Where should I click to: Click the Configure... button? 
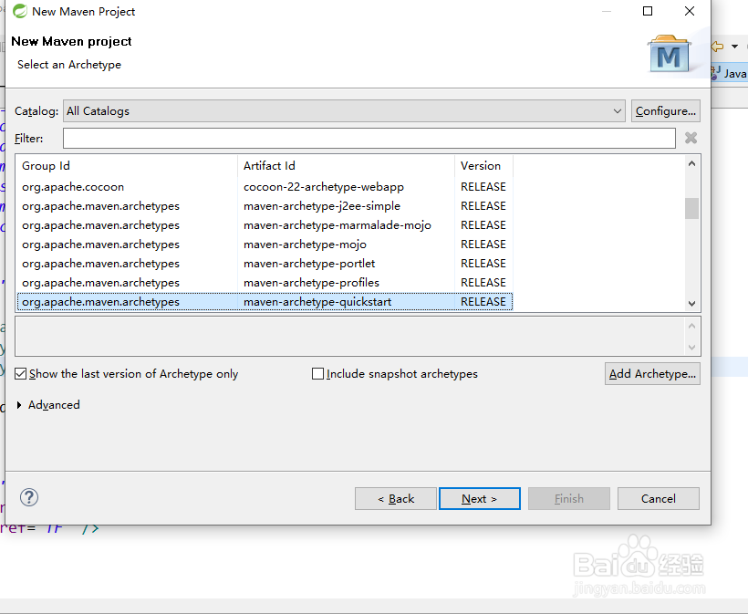click(x=666, y=111)
